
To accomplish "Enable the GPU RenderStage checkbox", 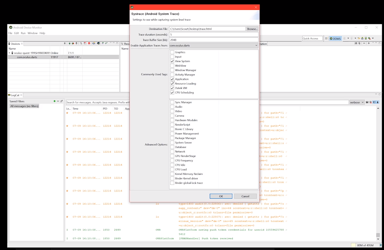I will (x=172, y=156).
